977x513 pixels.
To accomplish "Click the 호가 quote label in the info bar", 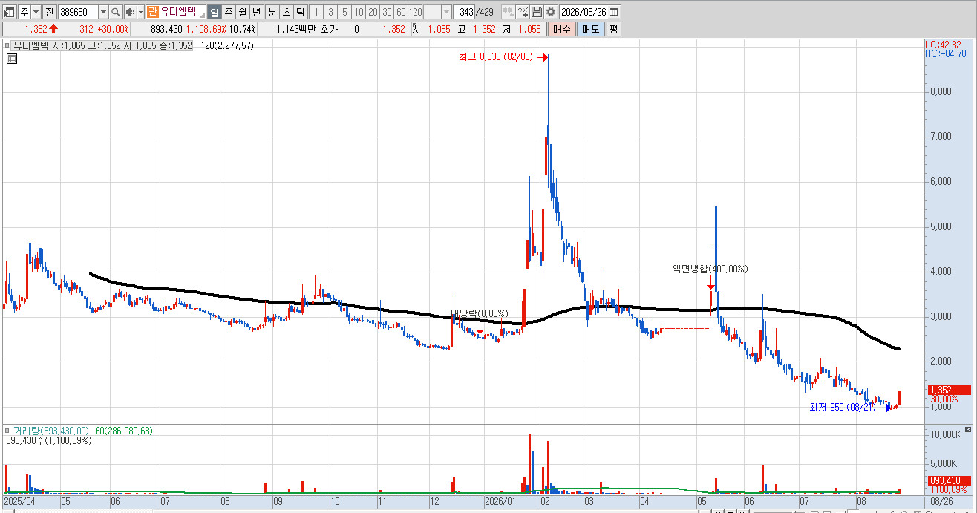I will pos(329,29).
